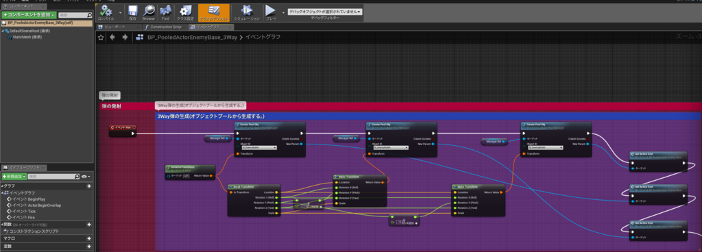This screenshot has width=702, height=252.
Task: Add a variable with 変数 plus icon
Action: click(x=89, y=247)
